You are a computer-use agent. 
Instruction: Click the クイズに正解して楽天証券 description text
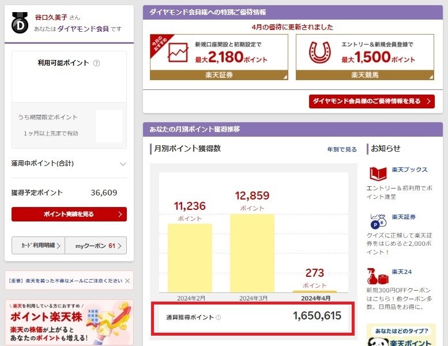(400, 244)
